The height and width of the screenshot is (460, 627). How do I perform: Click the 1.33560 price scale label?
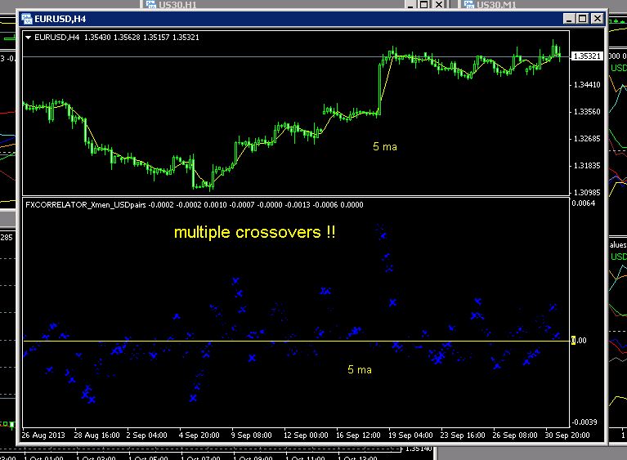click(587, 112)
